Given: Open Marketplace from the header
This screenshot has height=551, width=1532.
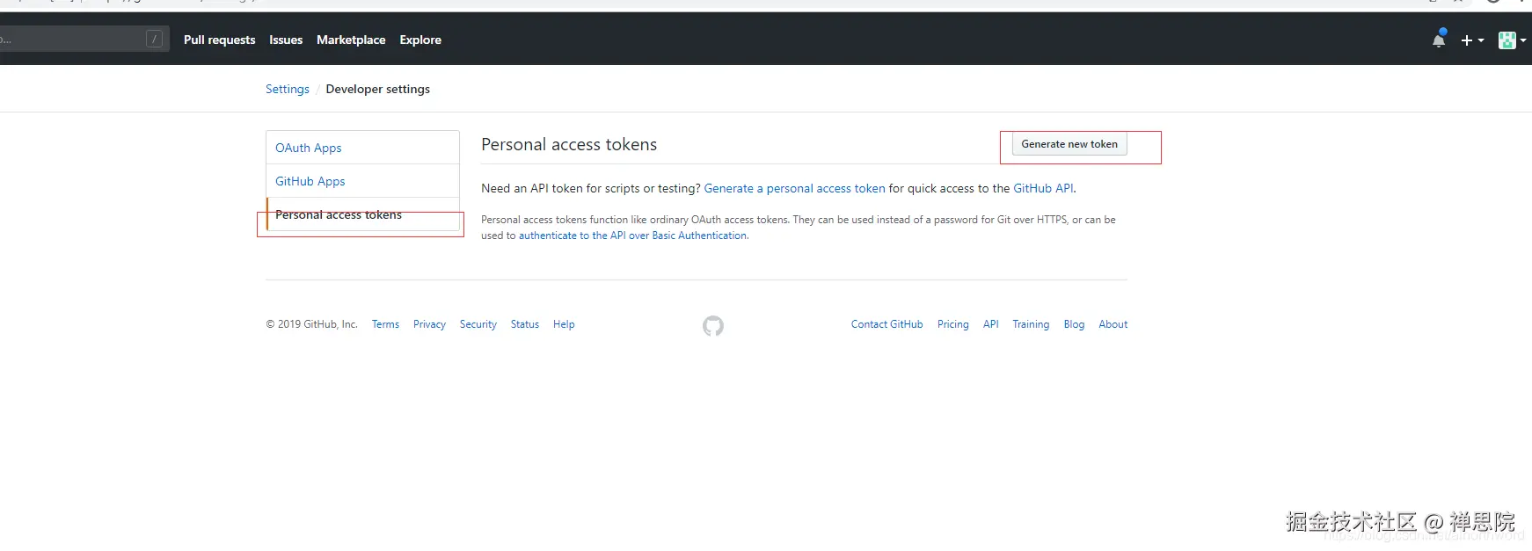Looking at the screenshot, I should pos(351,40).
